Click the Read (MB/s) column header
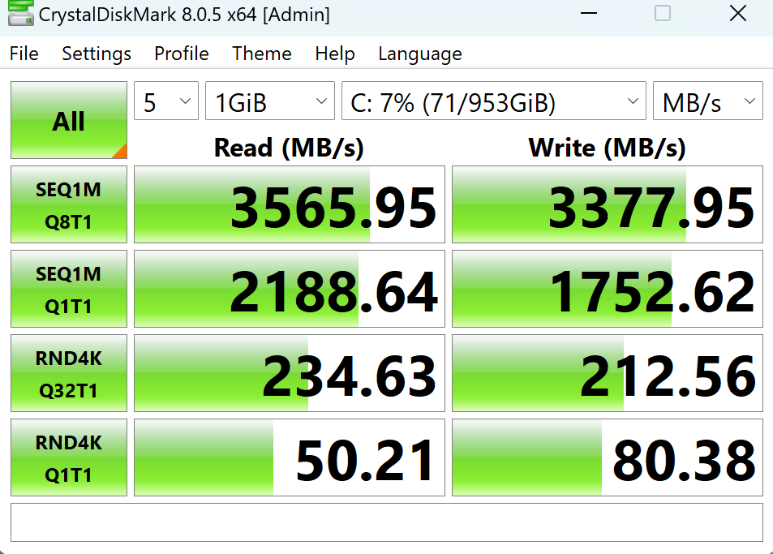The height and width of the screenshot is (554, 773). [289, 148]
